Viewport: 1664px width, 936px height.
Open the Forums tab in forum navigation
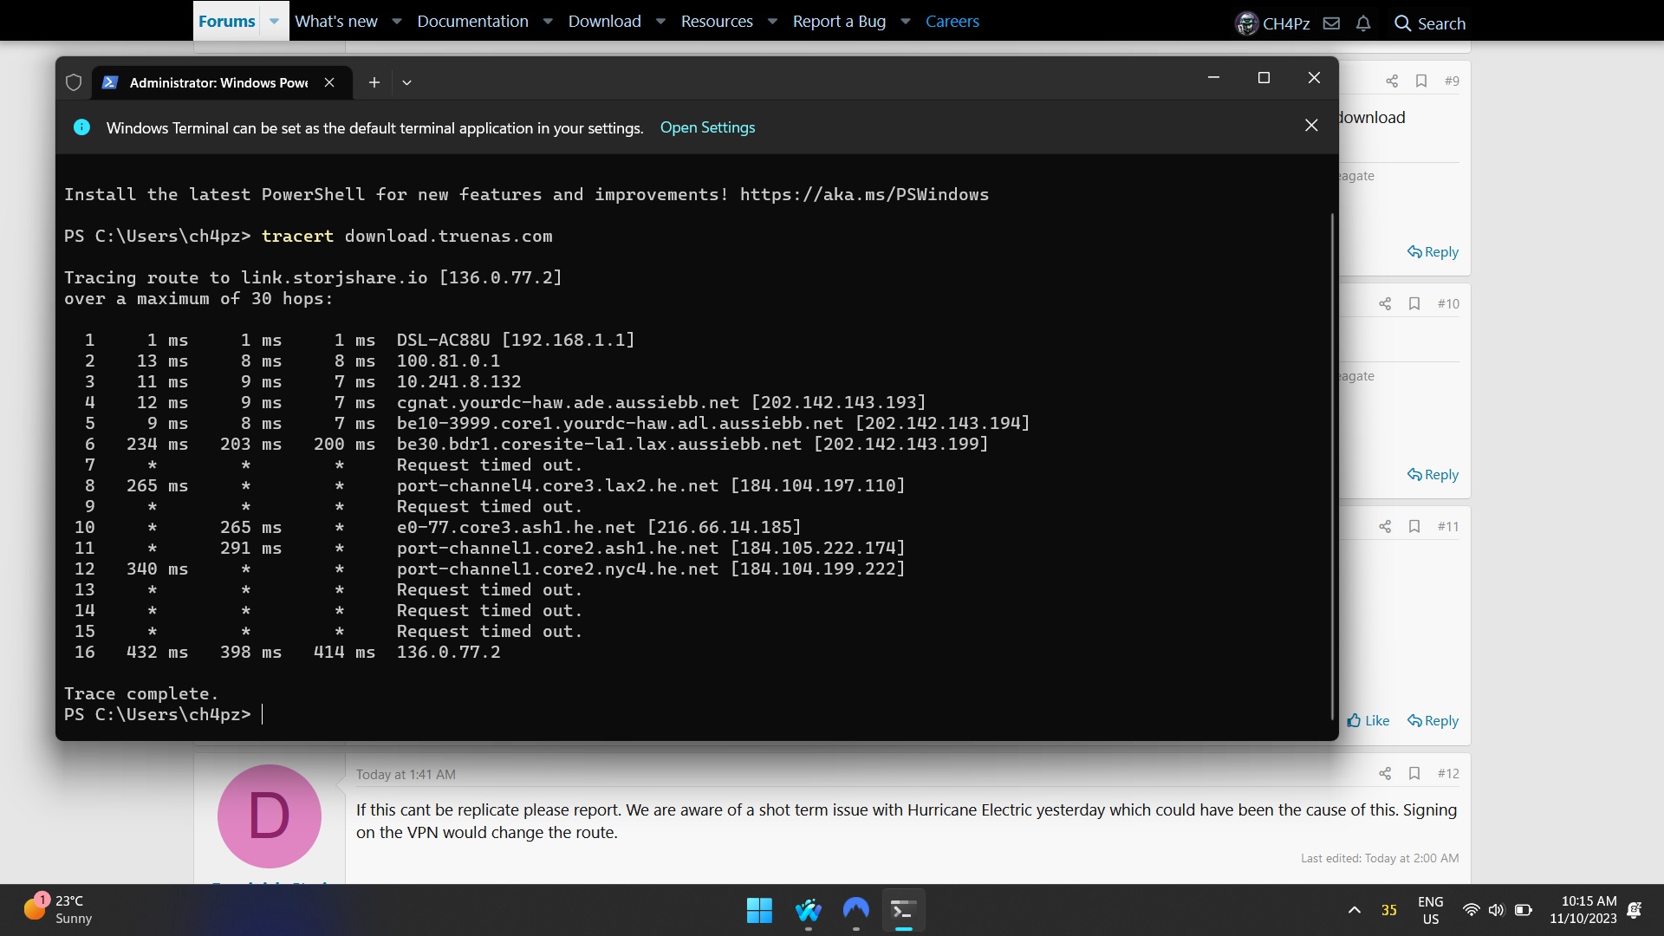226,21
